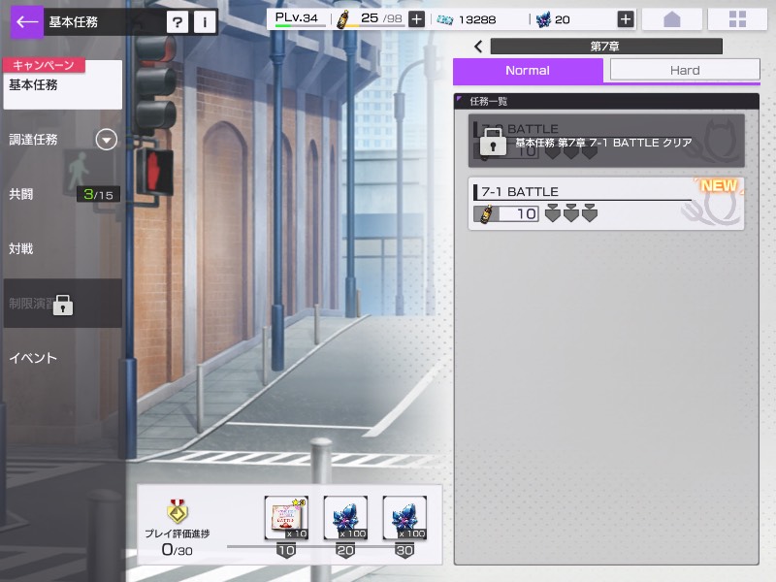Click the milestone 10 marker on progress bar
Viewport: 776px width, 582px height.
point(286,550)
